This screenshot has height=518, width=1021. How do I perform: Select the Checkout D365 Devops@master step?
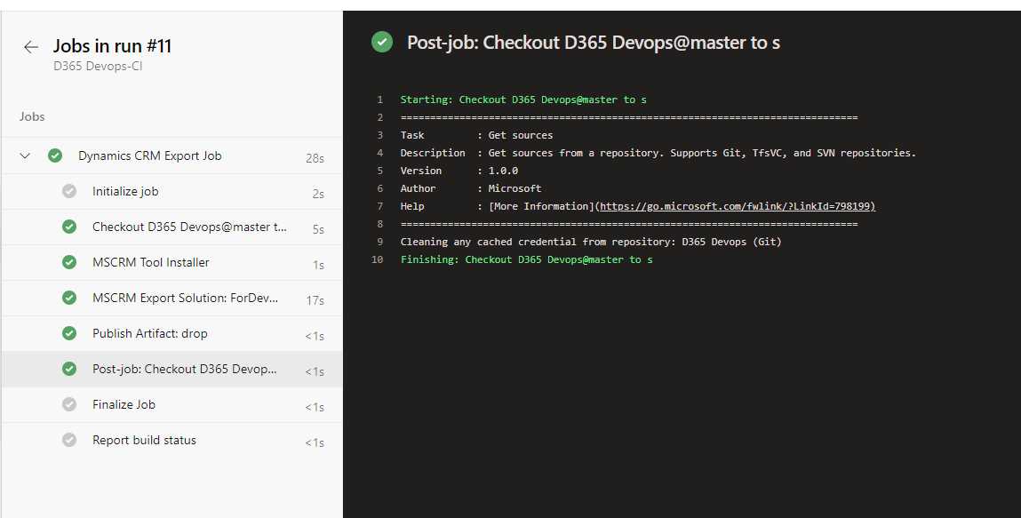click(x=171, y=227)
